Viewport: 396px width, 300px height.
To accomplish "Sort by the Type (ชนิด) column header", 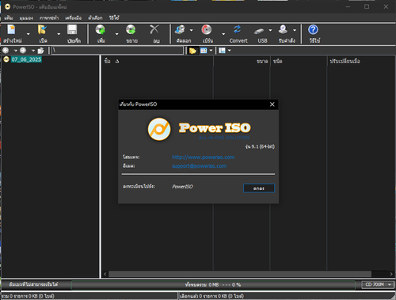I will pos(299,61).
